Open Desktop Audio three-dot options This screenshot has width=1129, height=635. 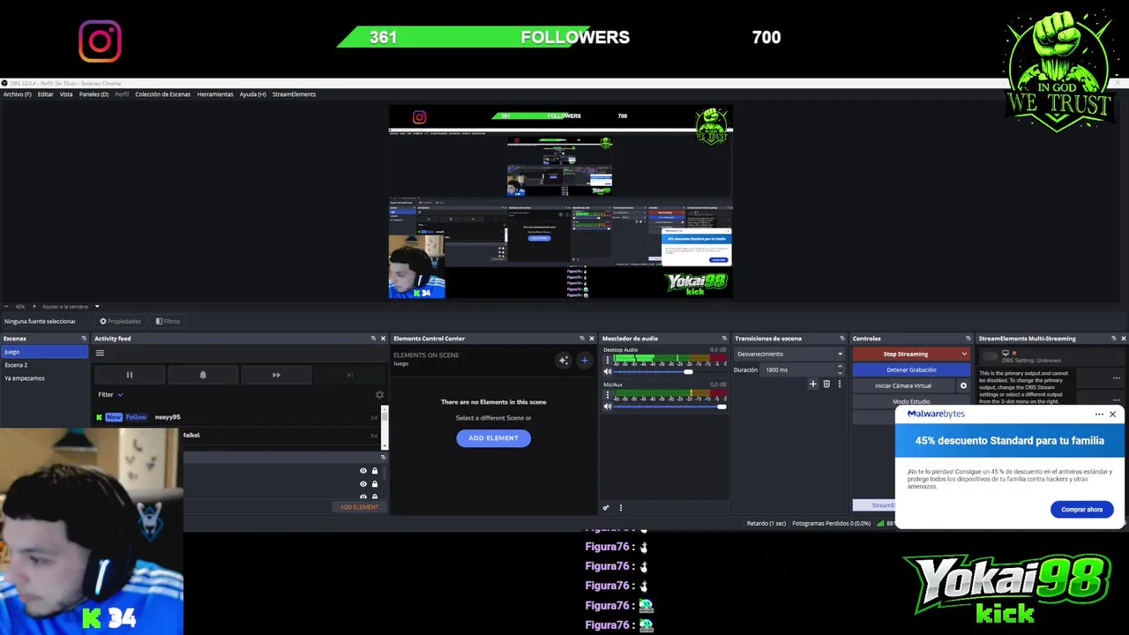(607, 361)
